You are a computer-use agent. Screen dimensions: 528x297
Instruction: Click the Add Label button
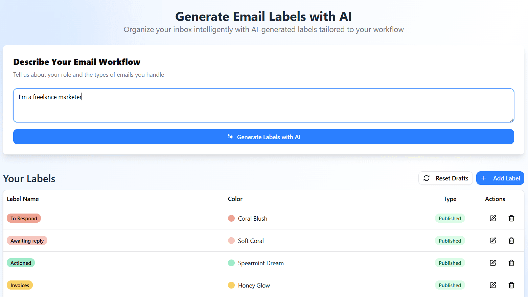[x=500, y=178]
